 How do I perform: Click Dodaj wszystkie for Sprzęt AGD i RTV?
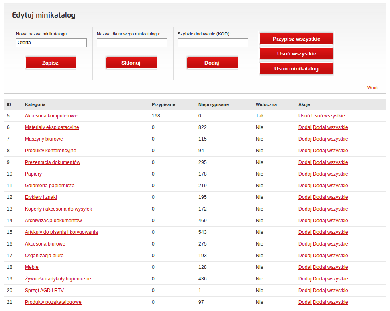[x=330, y=291]
